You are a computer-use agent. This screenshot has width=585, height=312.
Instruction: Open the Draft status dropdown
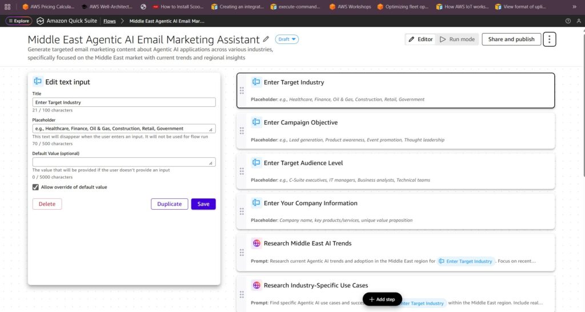click(x=287, y=39)
